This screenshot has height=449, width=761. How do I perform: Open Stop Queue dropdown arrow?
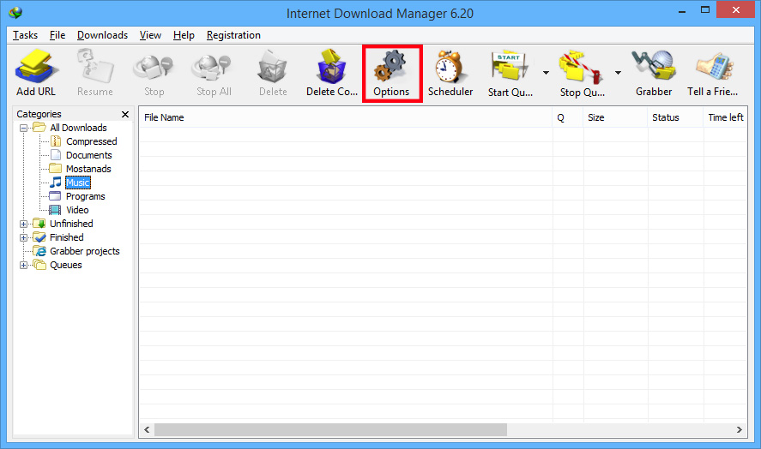pyautogui.click(x=618, y=73)
